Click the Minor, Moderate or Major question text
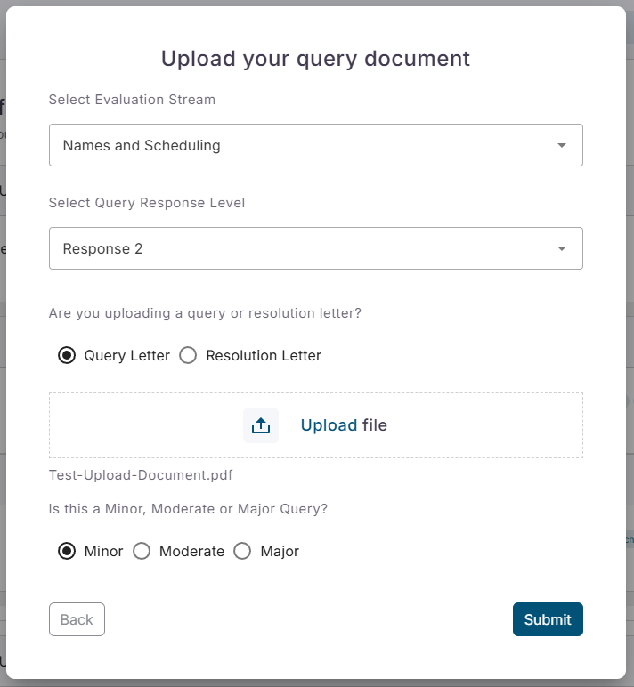 pos(188,509)
